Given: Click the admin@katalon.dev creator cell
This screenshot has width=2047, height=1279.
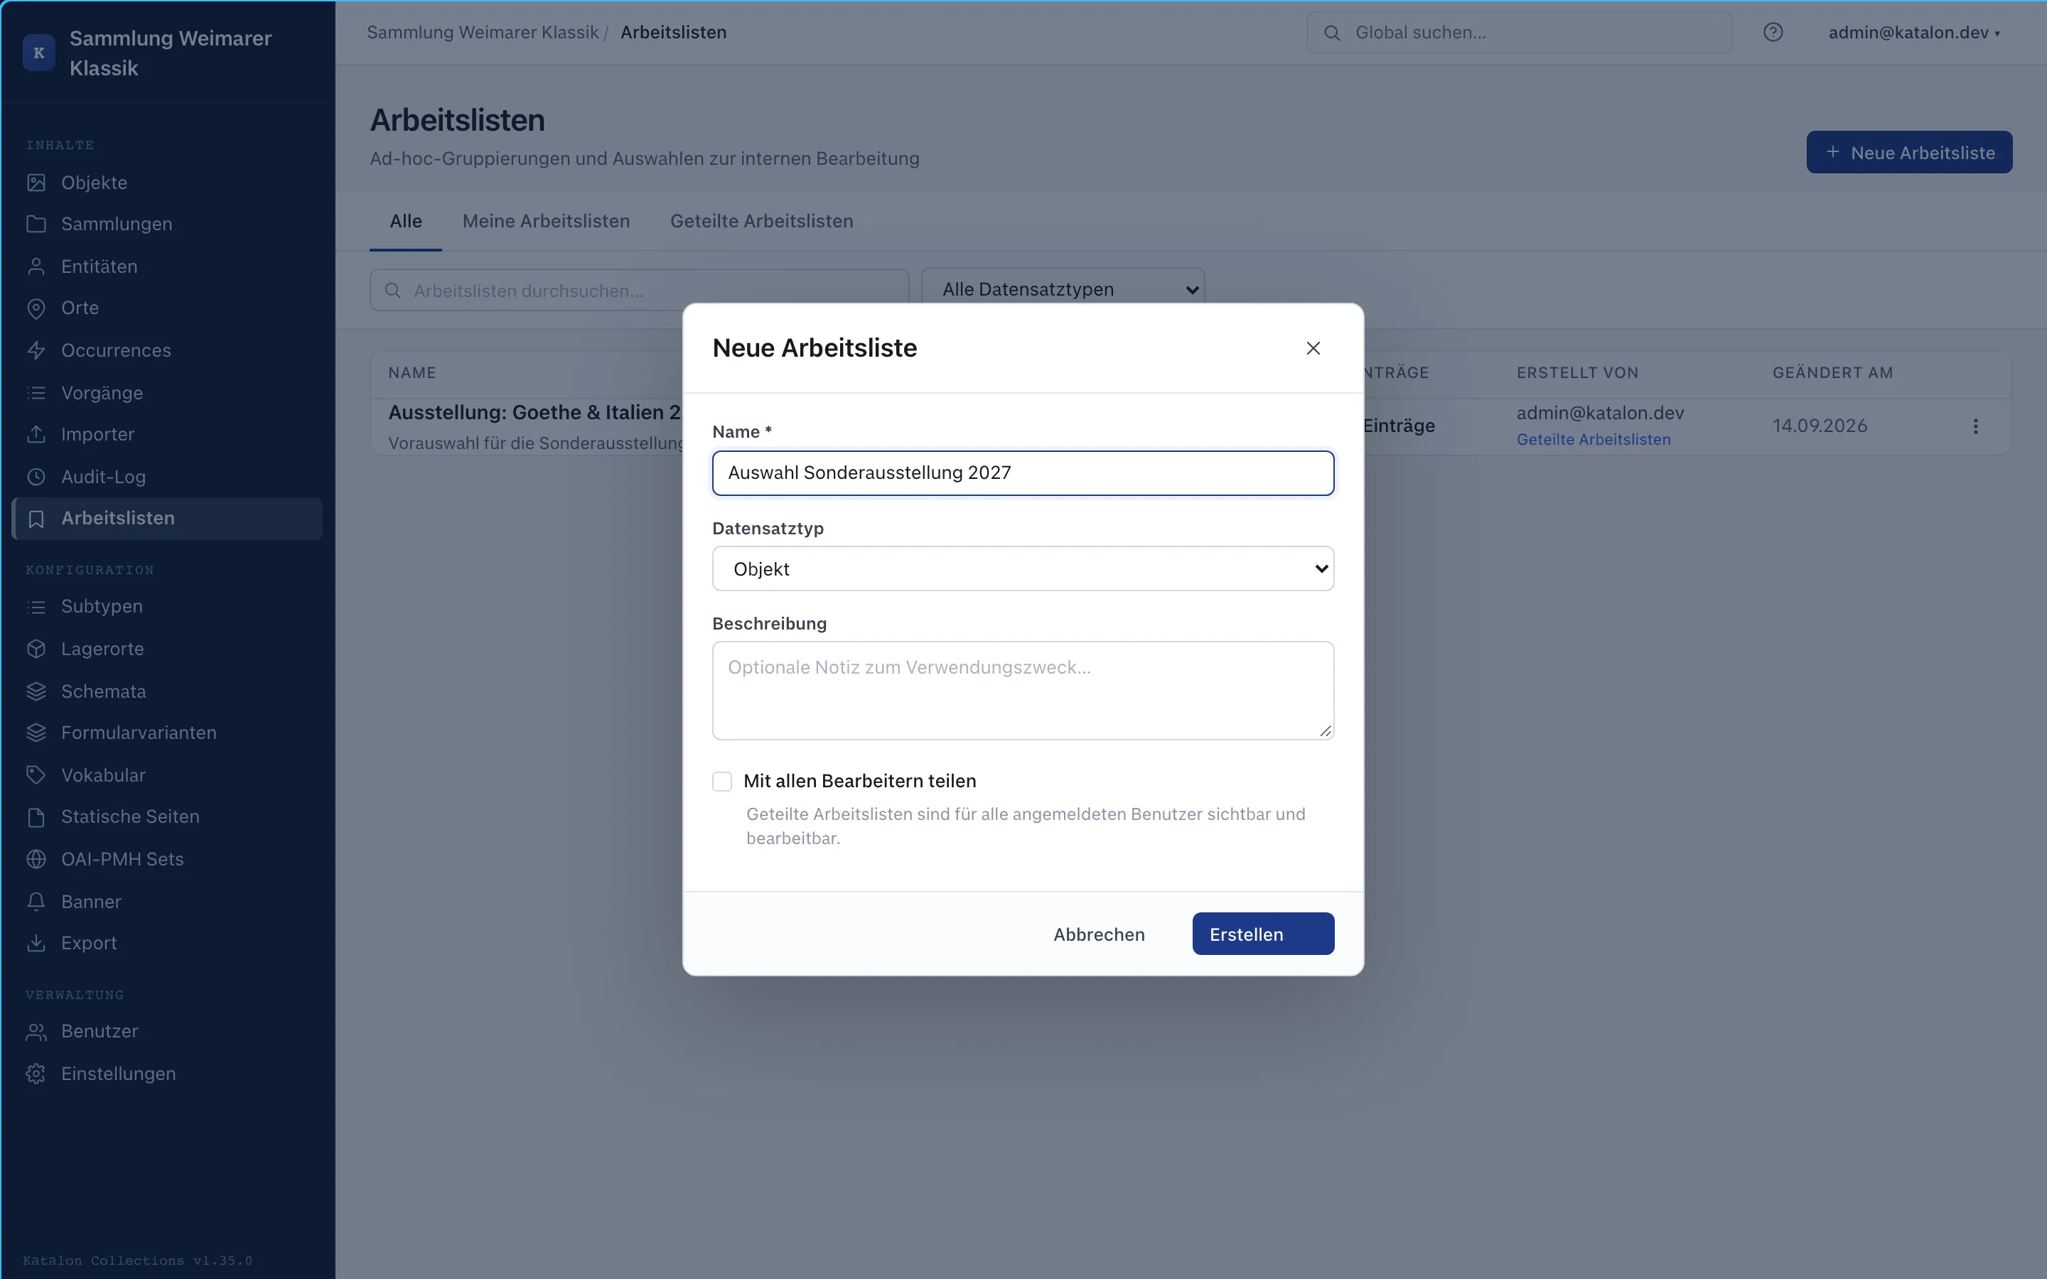Looking at the screenshot, I should (x=1599, y=413).
